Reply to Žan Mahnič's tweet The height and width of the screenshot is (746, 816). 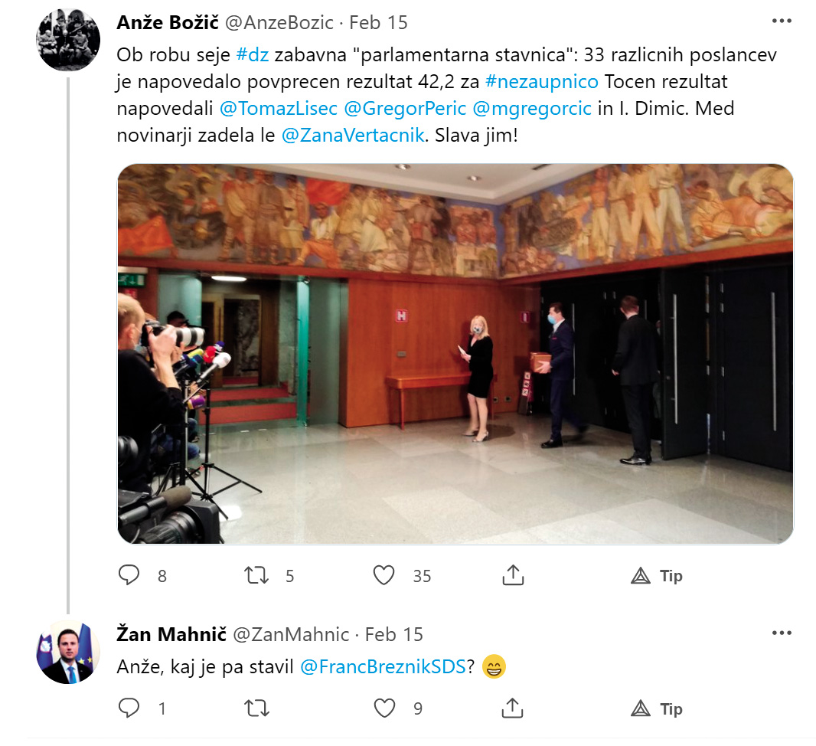(130, 708)
